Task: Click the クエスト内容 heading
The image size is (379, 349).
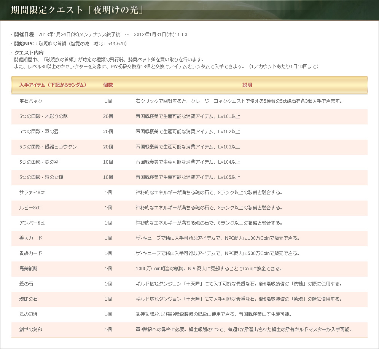Action: [29, 53]
